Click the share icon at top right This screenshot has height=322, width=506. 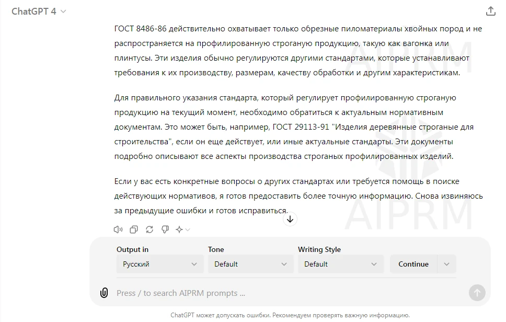click(x=490, y=11)
